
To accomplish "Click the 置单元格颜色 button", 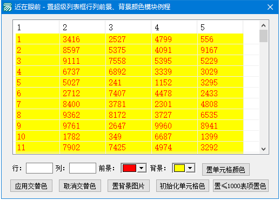I will 226,169.
